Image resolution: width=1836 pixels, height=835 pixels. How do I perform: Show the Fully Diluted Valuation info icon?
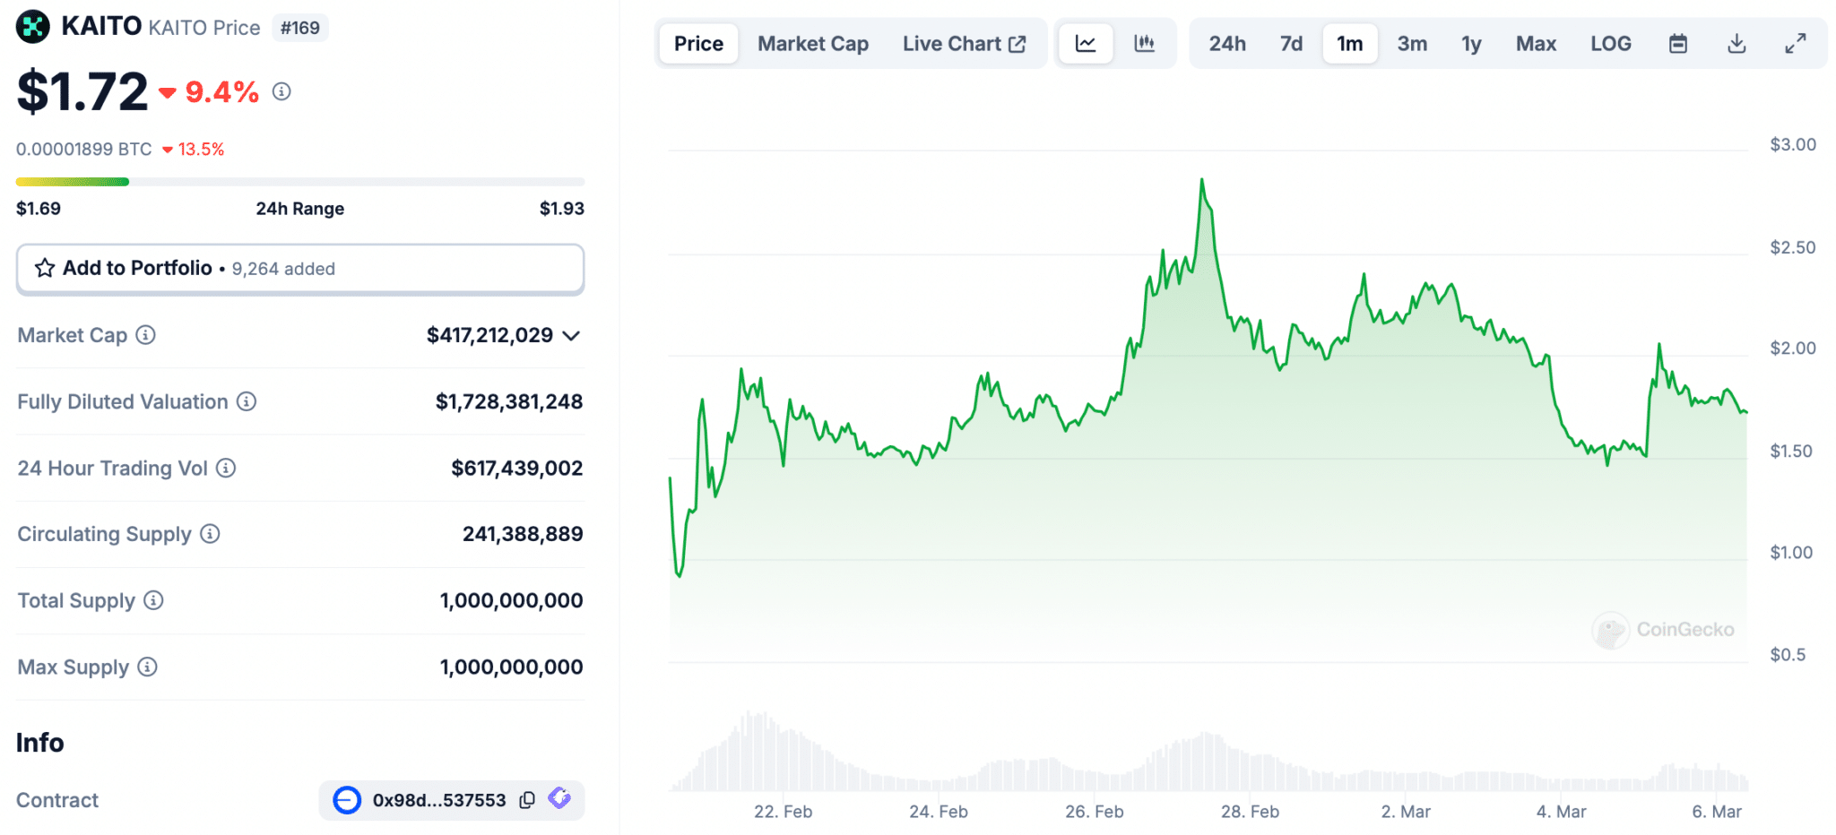(247, 401)
